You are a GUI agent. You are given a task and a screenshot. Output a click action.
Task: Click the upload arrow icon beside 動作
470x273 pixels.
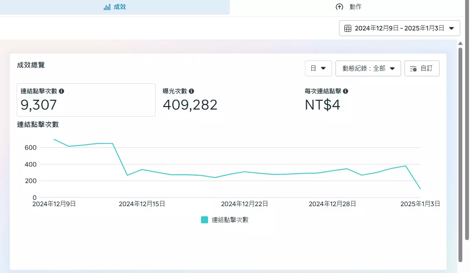(x=339, y=7)
